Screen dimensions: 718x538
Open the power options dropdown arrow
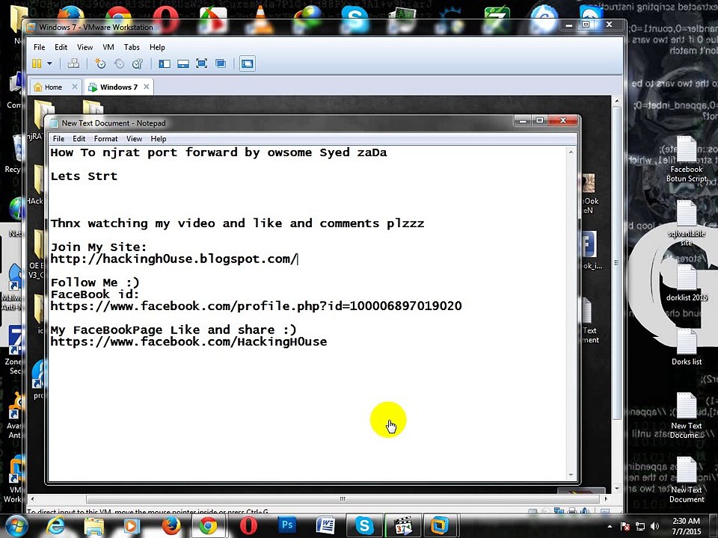[x=49, y=64]
